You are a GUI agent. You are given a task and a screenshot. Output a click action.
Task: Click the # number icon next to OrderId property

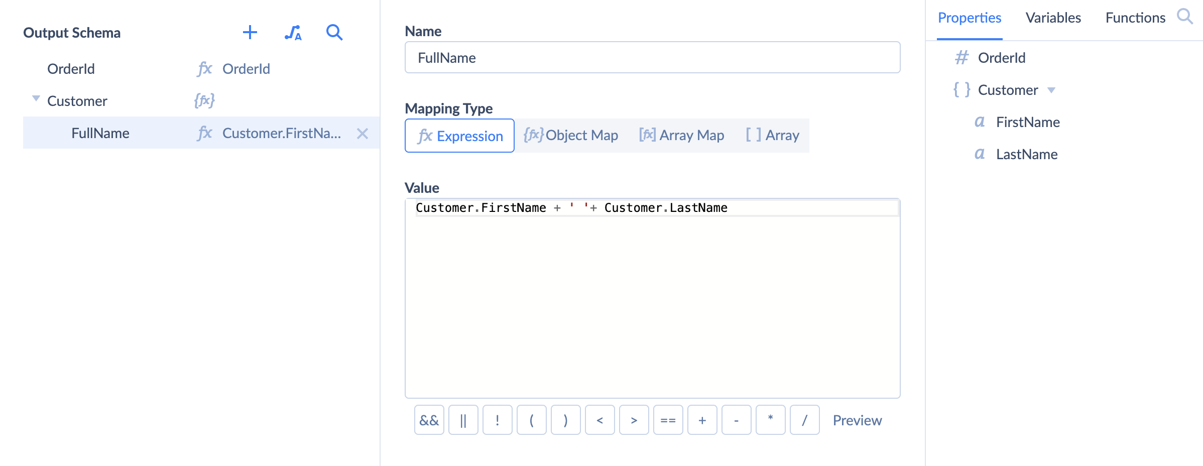pos(961,58)
